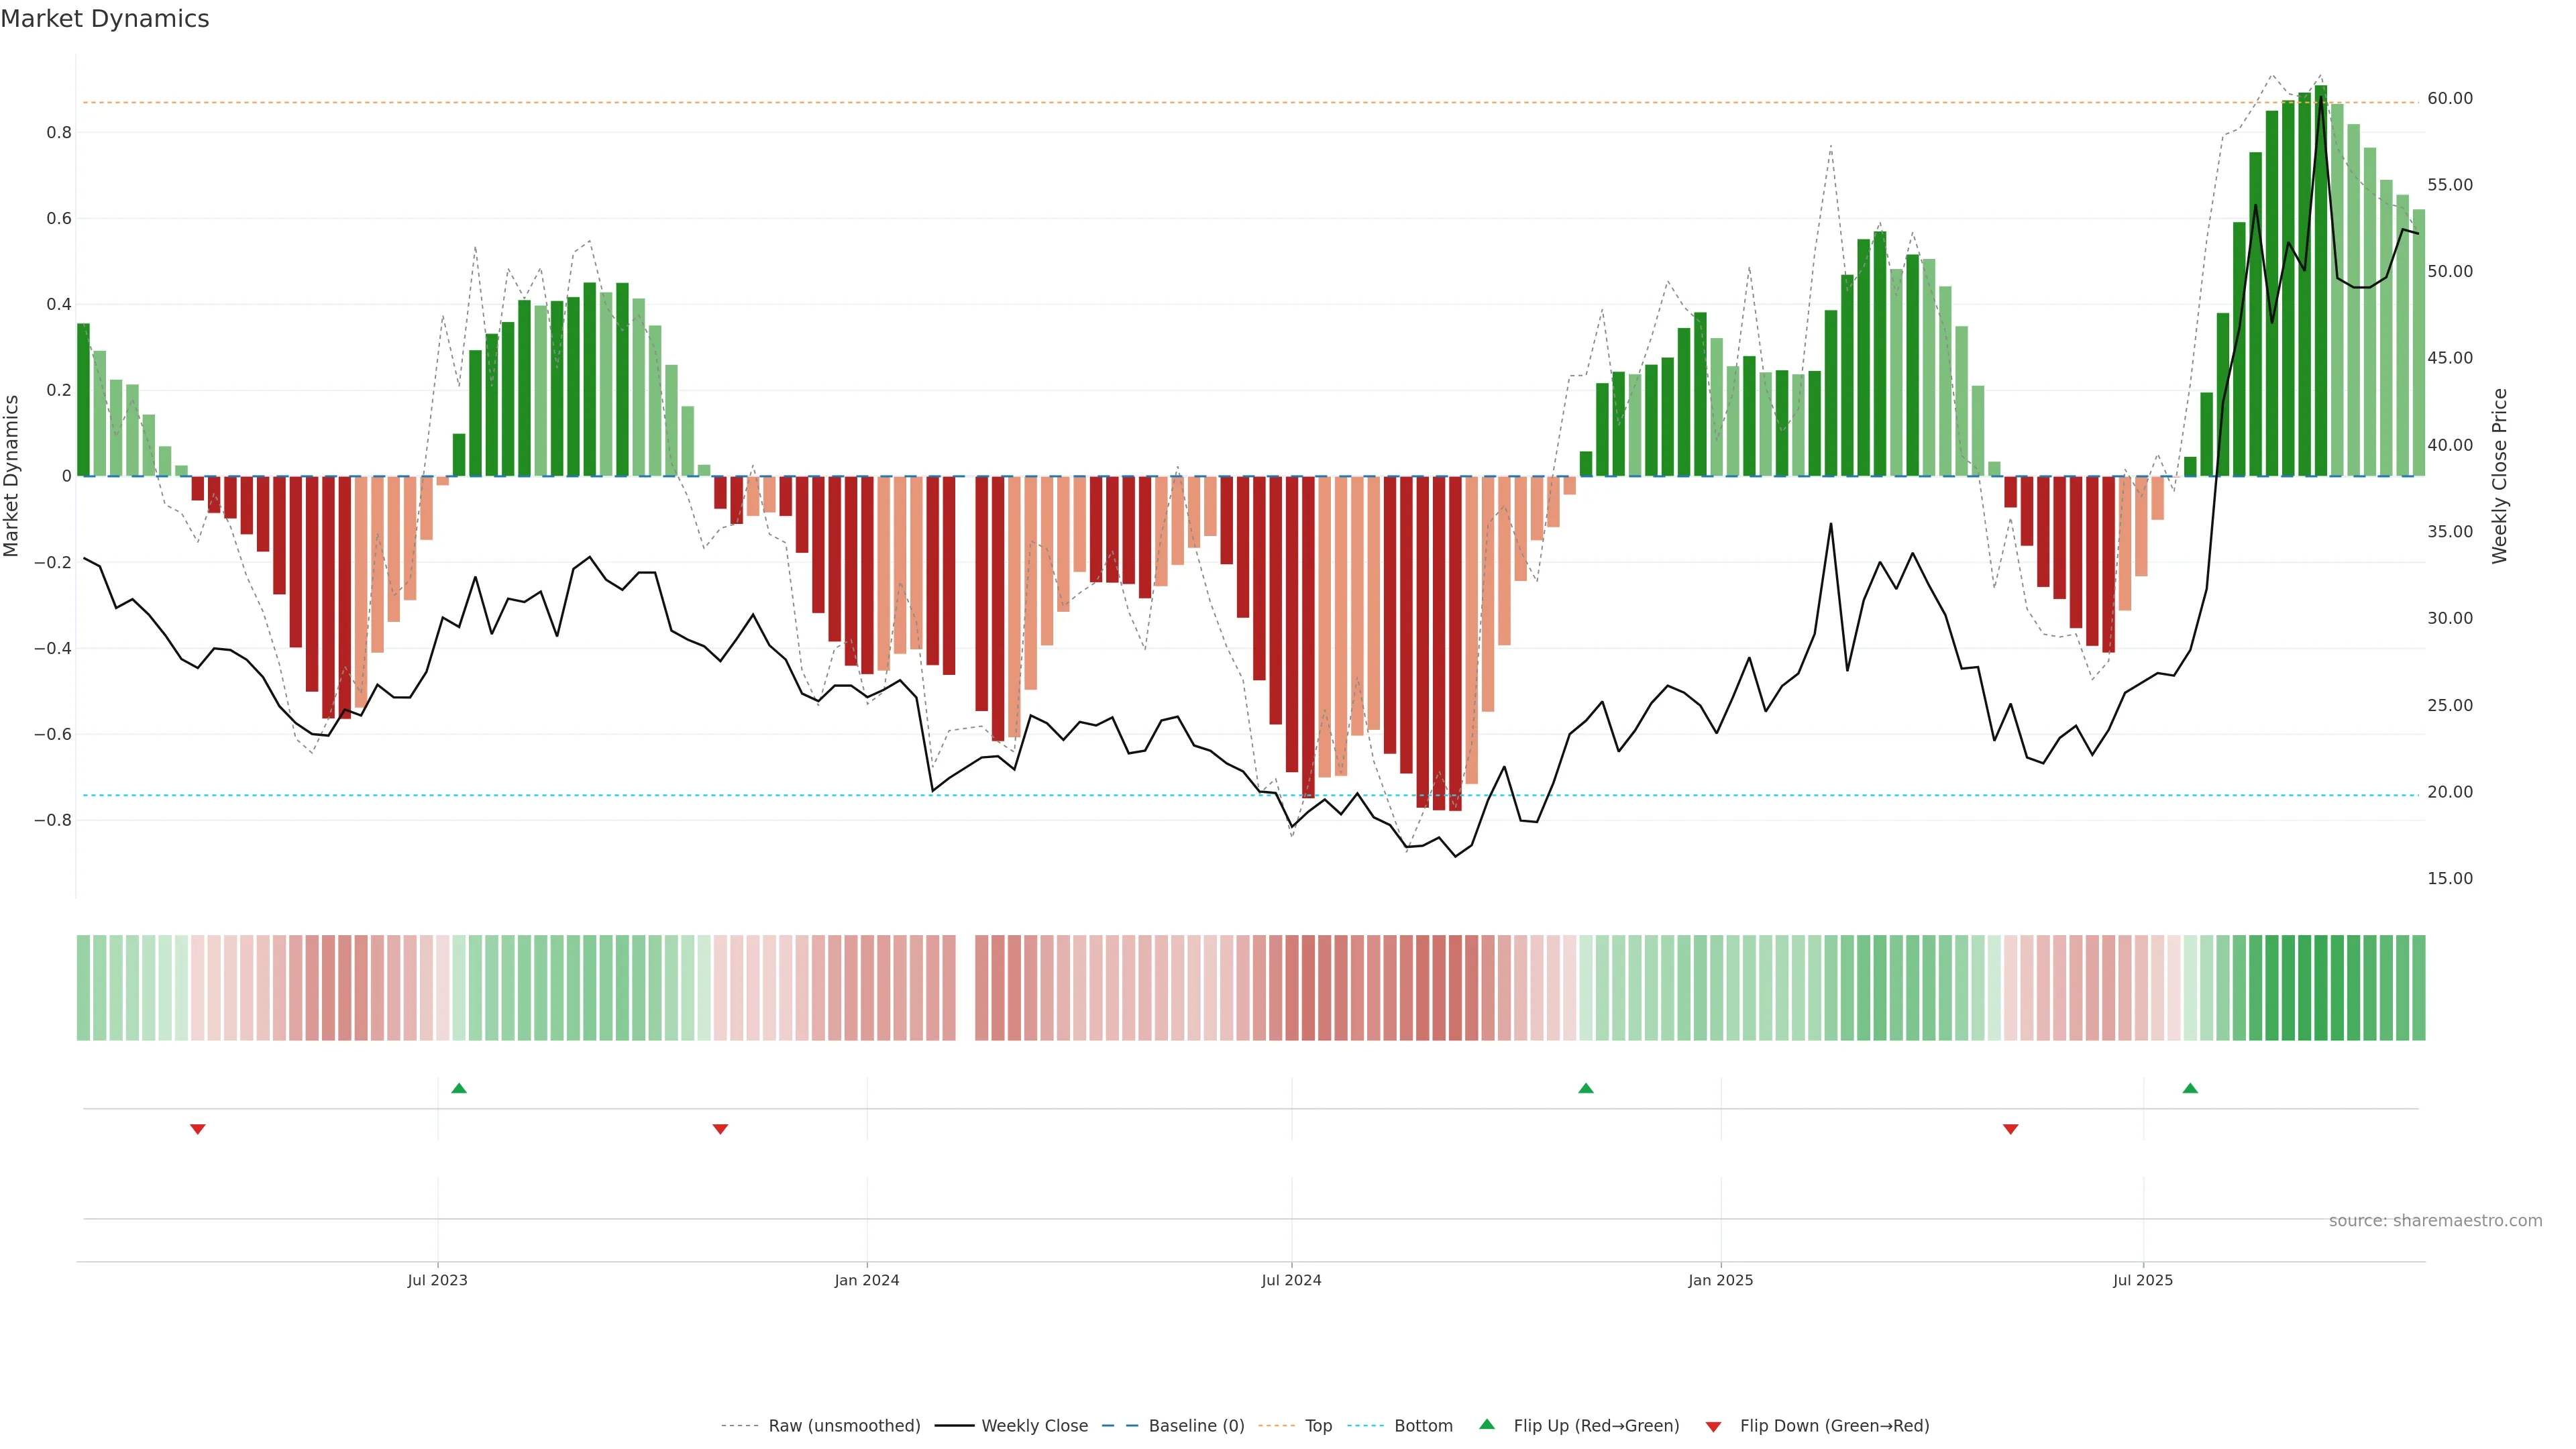Toggle the Weekly Close legend entry
Viewport: 2576px width, 1449px height.
pos(1034,1426)
